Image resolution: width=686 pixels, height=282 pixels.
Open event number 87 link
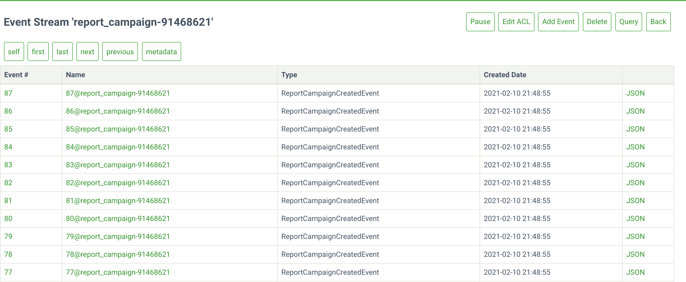click(x=8, y=93)
